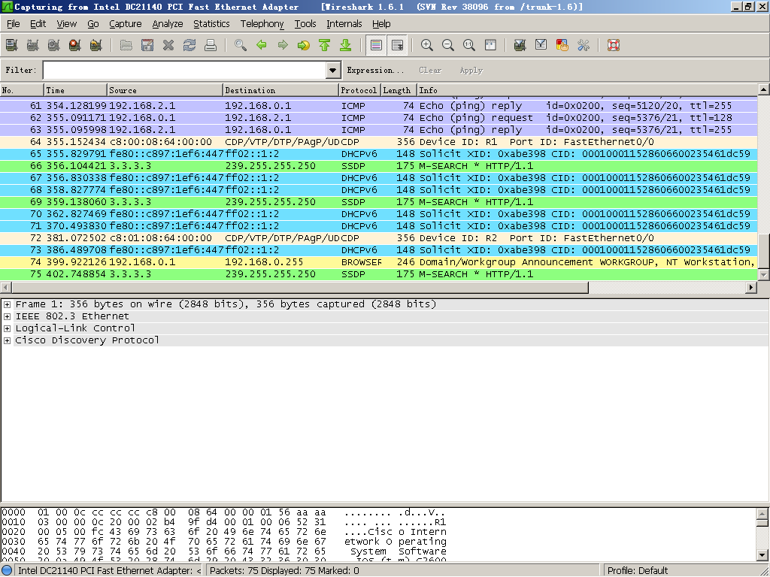Open the Tools menu
Screen dimensions: 770x577
305,23
